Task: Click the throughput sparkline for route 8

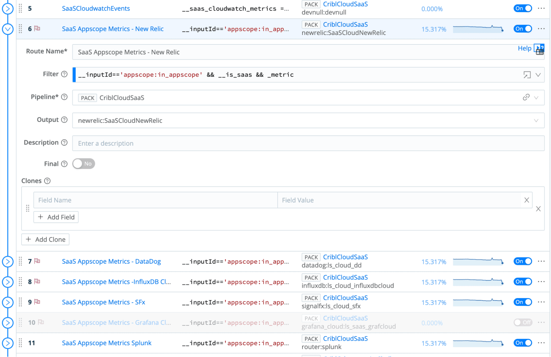Action: (478, 282)
